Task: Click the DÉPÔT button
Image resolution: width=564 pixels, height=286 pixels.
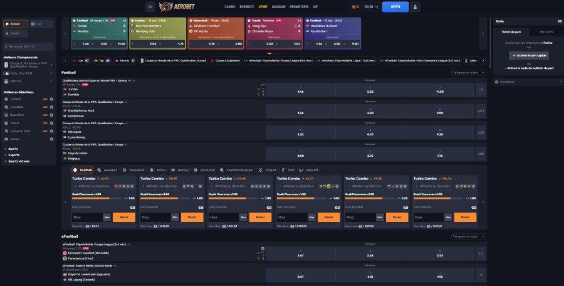Action: coord(395,7)
